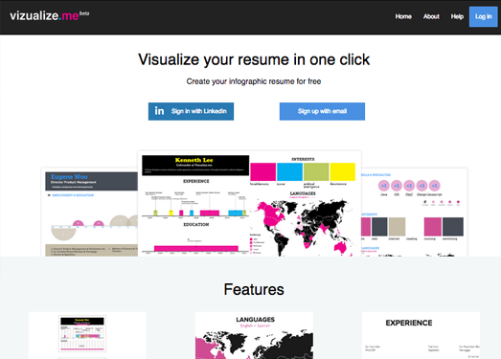This screenshot has height=359, width=501.
Task: Select the olive green interests block
Action: [x=316, y=171]
